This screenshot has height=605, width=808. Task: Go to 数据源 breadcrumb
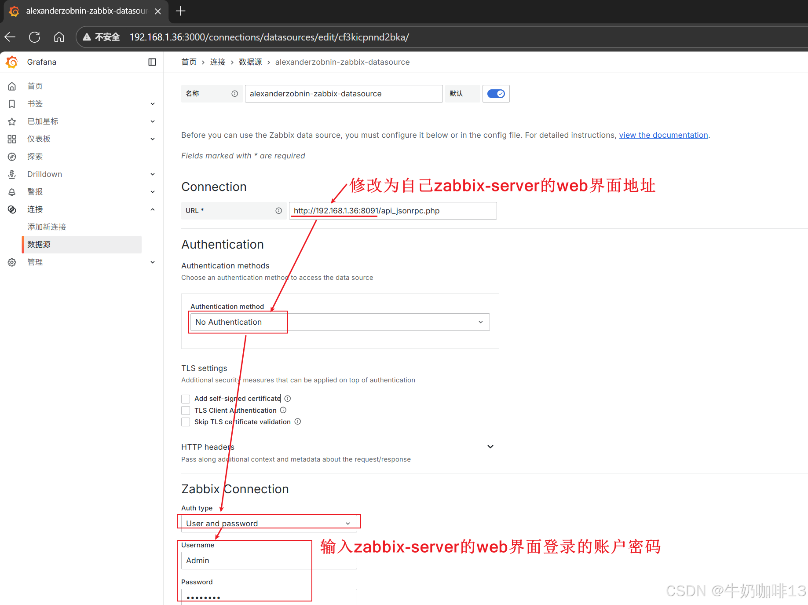click(250, 62)
